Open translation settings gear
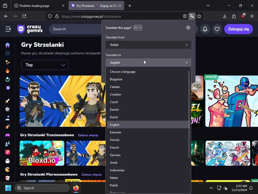This screenshot has width=258, height=194. tap(188, 28)
